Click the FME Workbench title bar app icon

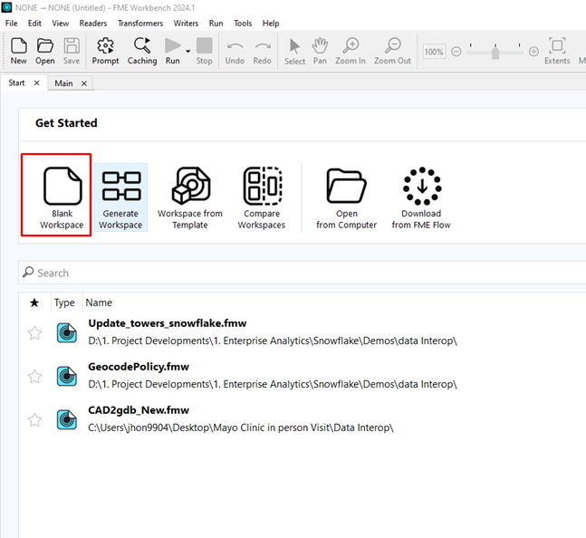click(6, 7)
